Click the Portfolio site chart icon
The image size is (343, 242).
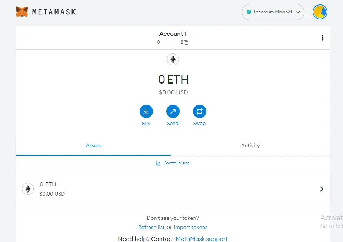click(158, 163)
